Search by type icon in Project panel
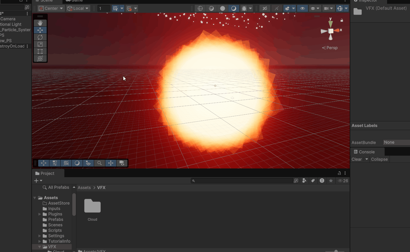Image resolution: width=410 pixels, height=252 pixels. (x=304, y=181)
